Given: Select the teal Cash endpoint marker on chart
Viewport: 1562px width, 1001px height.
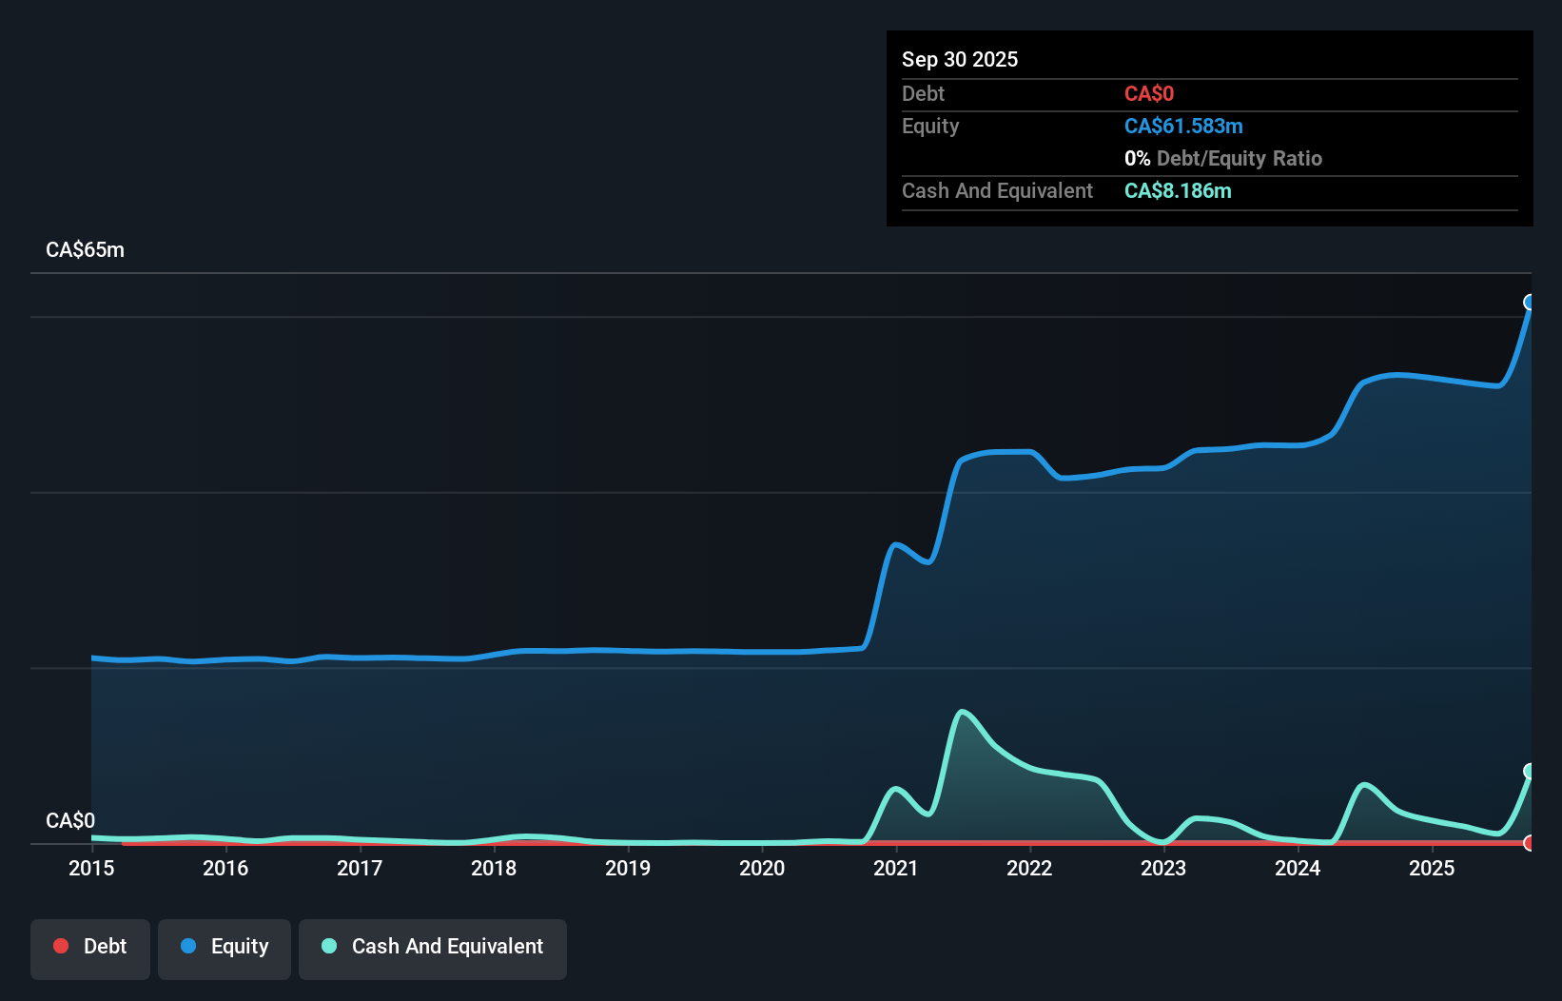Looking at the screenshot, I should pyautogui.click(x=1530, y=771).
